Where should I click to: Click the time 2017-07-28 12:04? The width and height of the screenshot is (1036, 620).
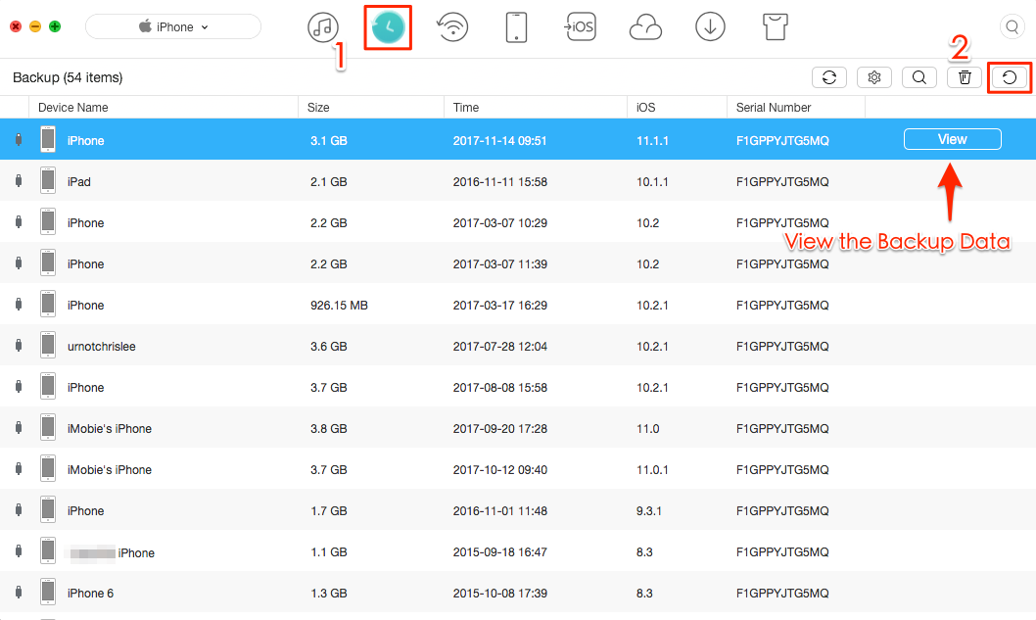pyautogui.click(x=500, y=347)
